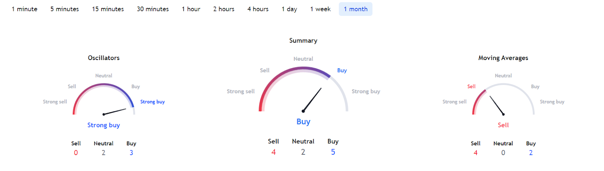604x171 pixels.
Task: Click the Summary gauge needle
Action: click(312, 100)
